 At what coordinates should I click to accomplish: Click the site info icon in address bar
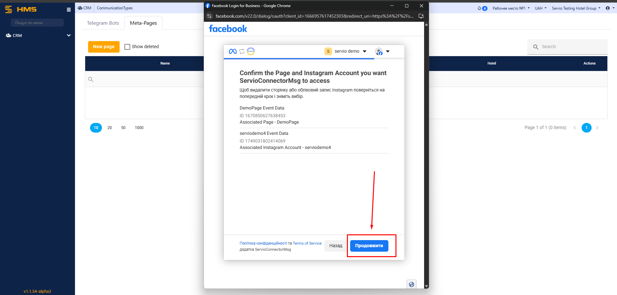tap(209, 16)
